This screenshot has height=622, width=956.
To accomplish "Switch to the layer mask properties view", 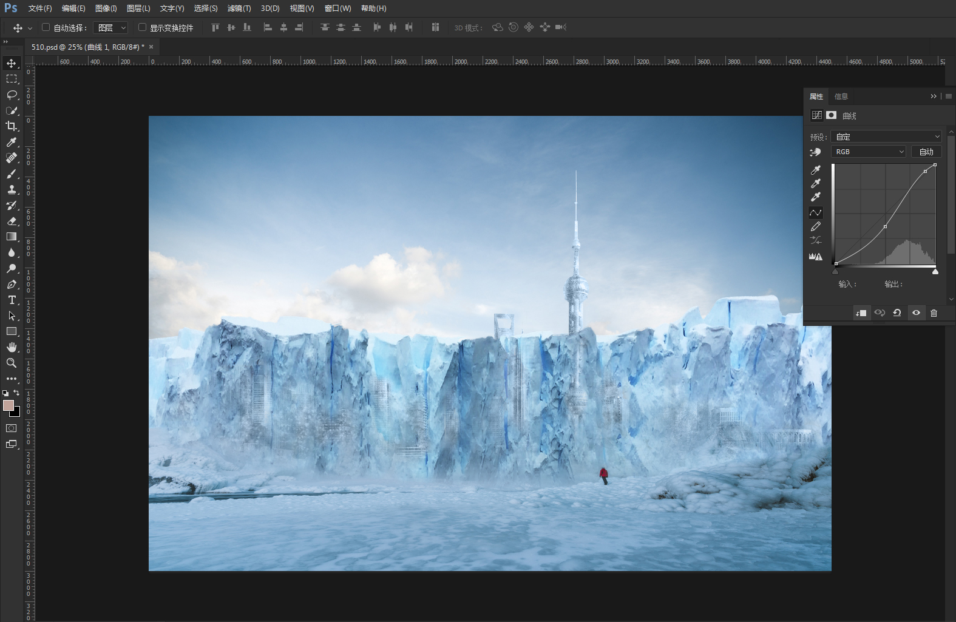I will pyautogui.click(x=832, y=115).
